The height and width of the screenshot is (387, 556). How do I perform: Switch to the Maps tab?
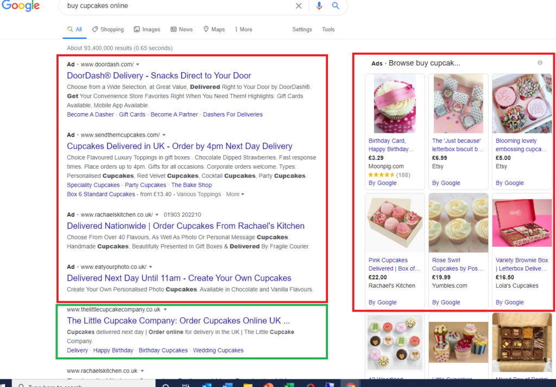pyautogui.click(x=214, y=29)
